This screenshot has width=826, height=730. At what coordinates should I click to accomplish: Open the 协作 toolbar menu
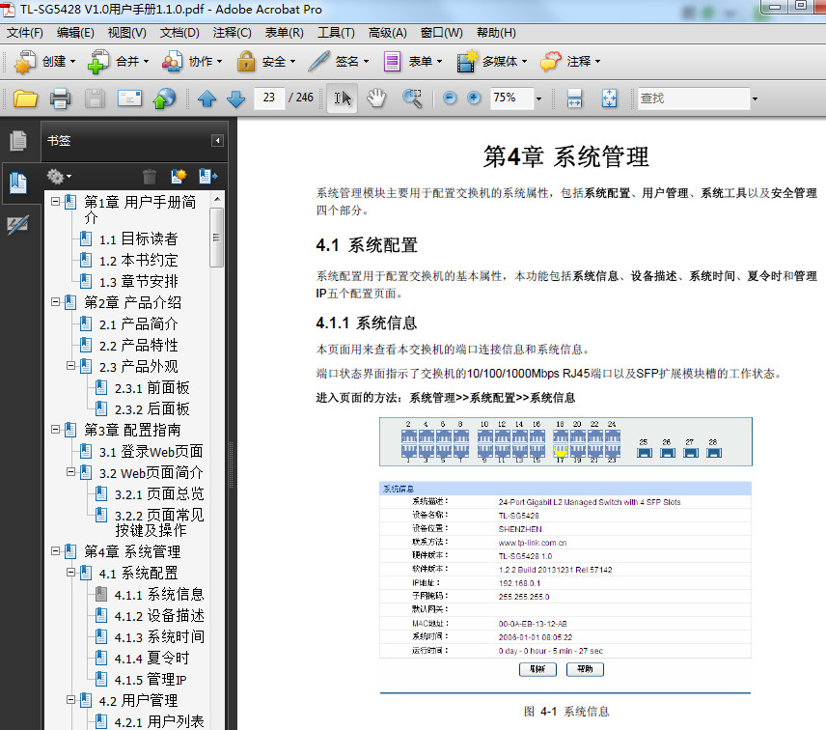(x=192, y=61)
